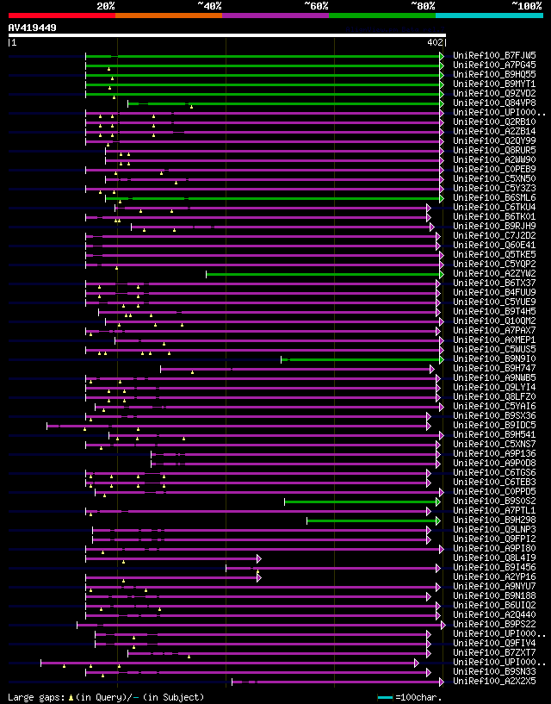551x704 pixels.
Task: Select the UniRef100_A2YP16 label
Action: click(494, 577)
